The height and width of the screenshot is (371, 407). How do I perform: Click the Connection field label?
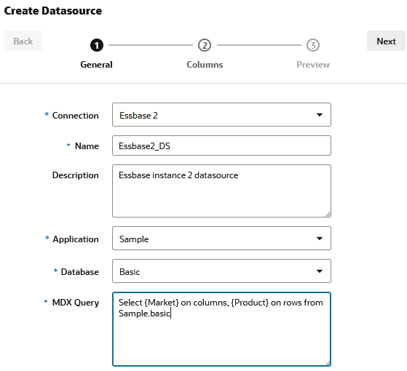point(75,116)
